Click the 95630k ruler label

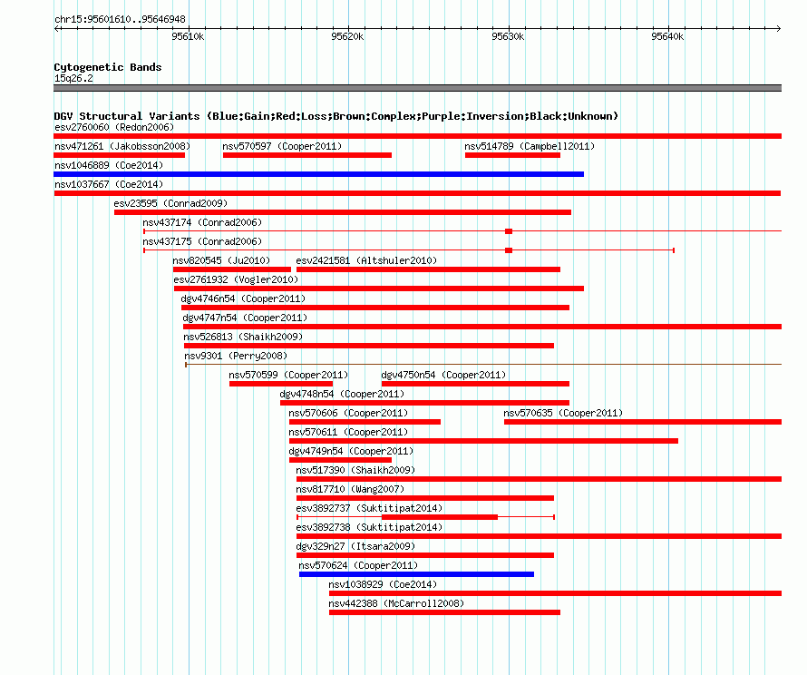(508, 36)
